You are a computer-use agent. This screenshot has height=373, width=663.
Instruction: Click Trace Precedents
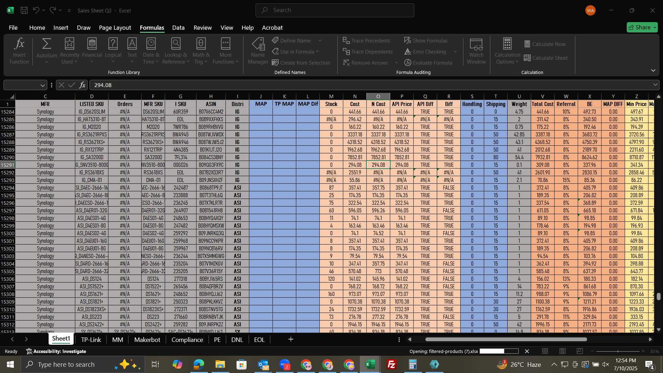pos(366,41)
